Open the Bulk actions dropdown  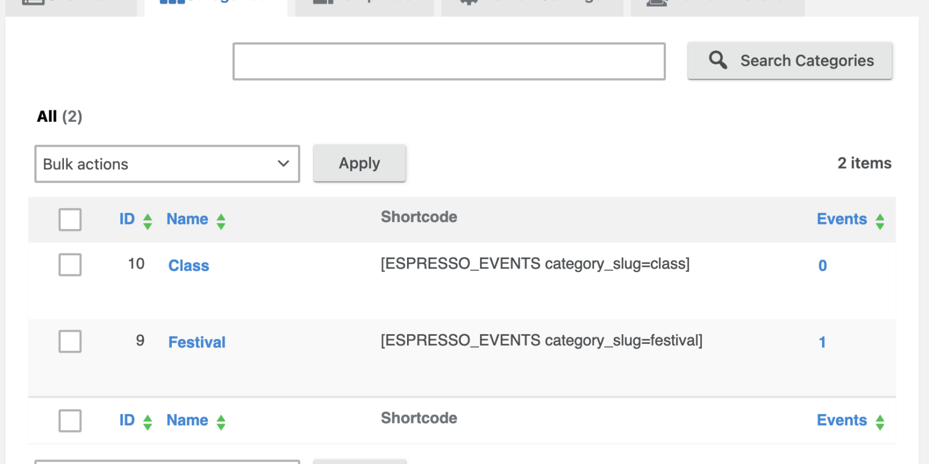point(167,164)
